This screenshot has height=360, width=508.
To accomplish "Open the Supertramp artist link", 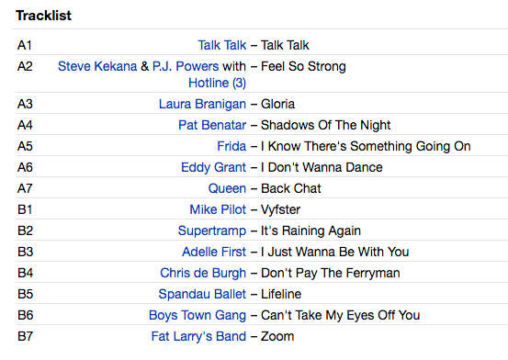I will [212, 231].
